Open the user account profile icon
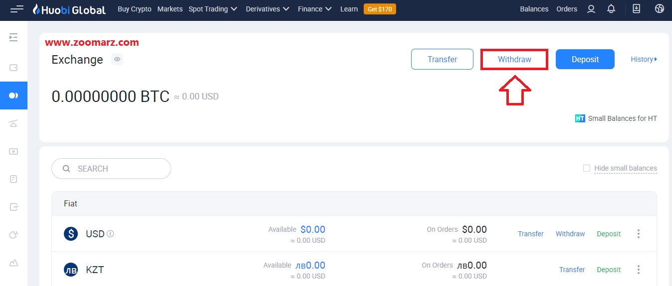 click(591, 9)
